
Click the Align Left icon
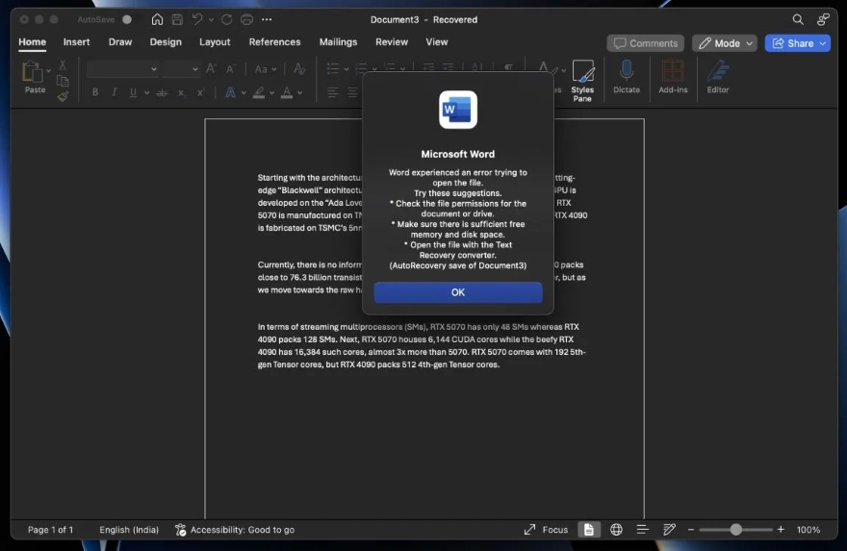coord(333,92)
